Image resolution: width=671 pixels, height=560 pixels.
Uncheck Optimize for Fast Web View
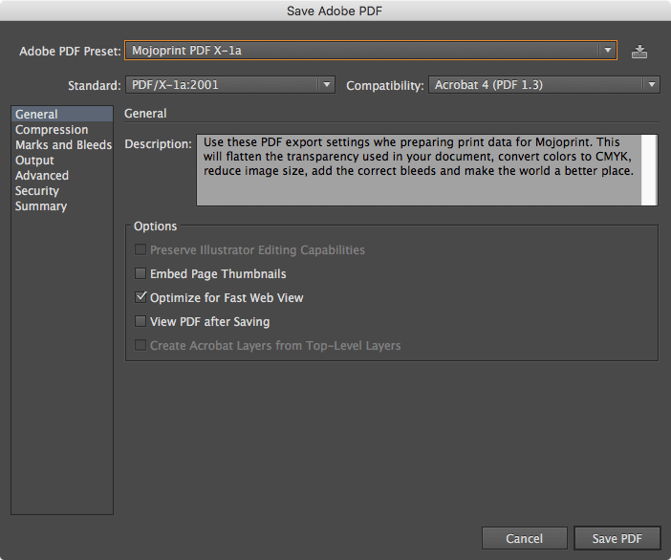141,298
